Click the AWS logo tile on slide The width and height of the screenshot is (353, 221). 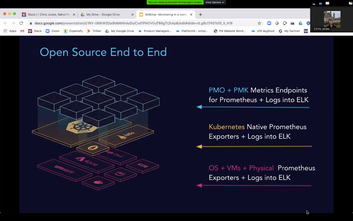point(120,174)
